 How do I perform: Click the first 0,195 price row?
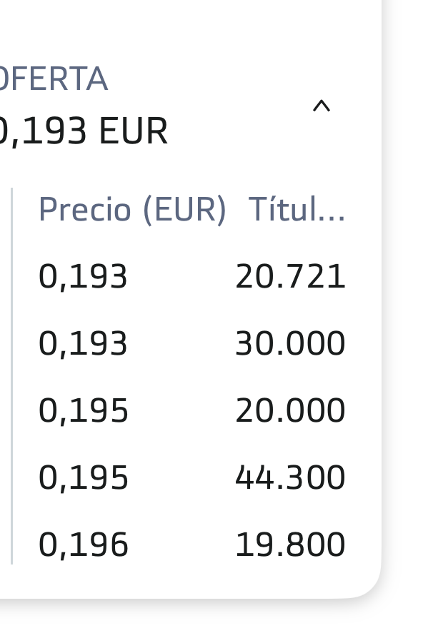pyautogui.click(x=84, y=411)
